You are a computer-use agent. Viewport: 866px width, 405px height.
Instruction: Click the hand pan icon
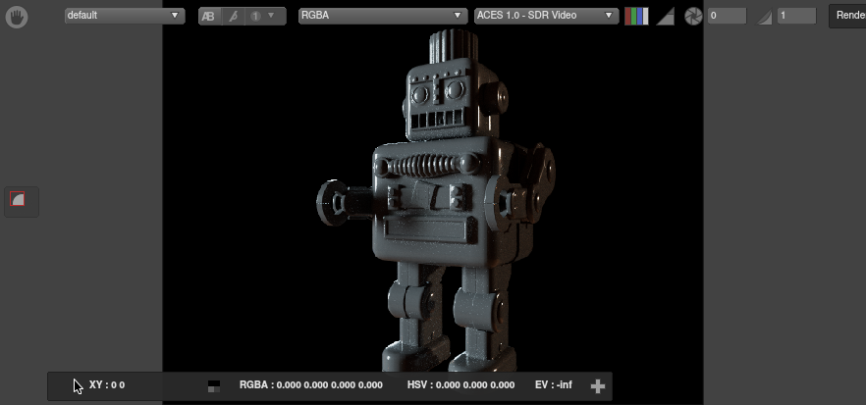pyautogui.click(x=16, y=18)
